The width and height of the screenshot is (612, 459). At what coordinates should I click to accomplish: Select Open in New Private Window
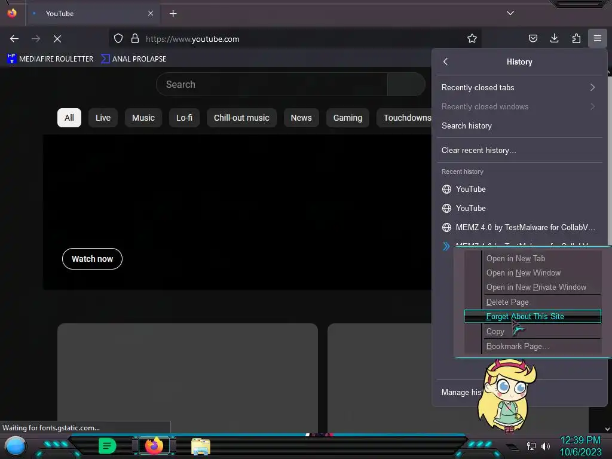[x=533, y=287]
